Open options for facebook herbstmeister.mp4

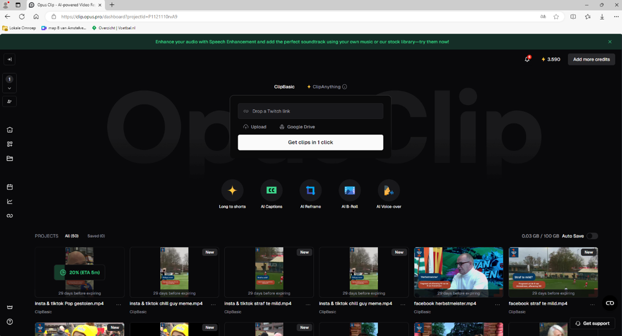498,304
